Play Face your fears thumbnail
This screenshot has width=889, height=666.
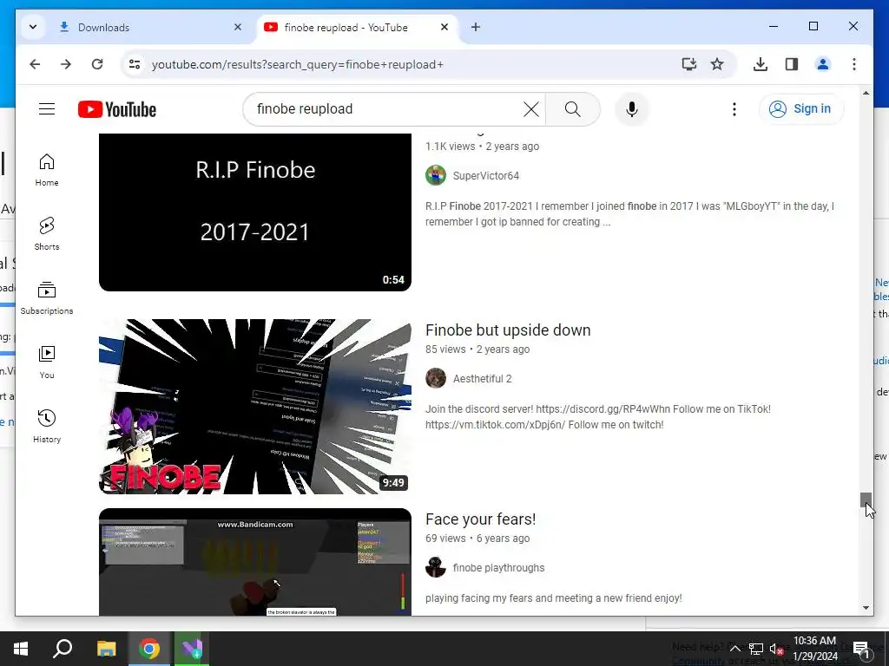(x=255, y=562)
